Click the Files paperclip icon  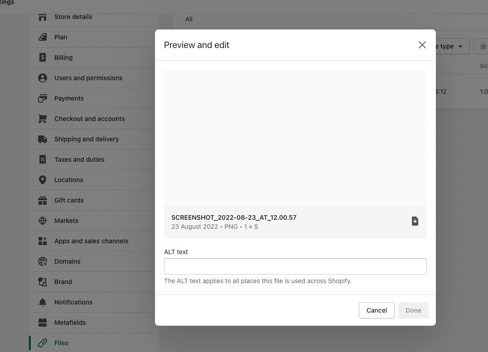(42, 343)
